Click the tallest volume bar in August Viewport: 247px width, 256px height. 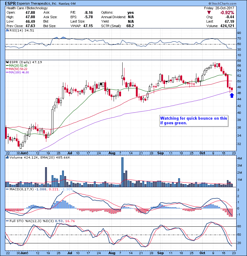[x=122, y=172]
